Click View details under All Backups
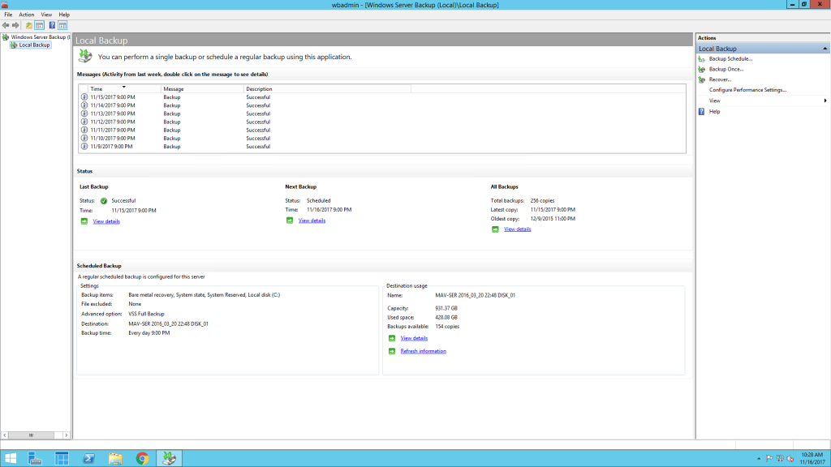 pyautogui.click(x=517, y=229)
